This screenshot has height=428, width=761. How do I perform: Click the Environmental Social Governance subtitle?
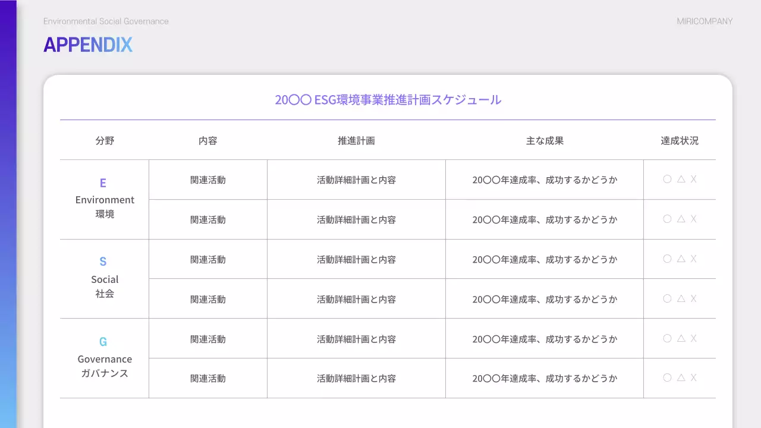point(106,21)
